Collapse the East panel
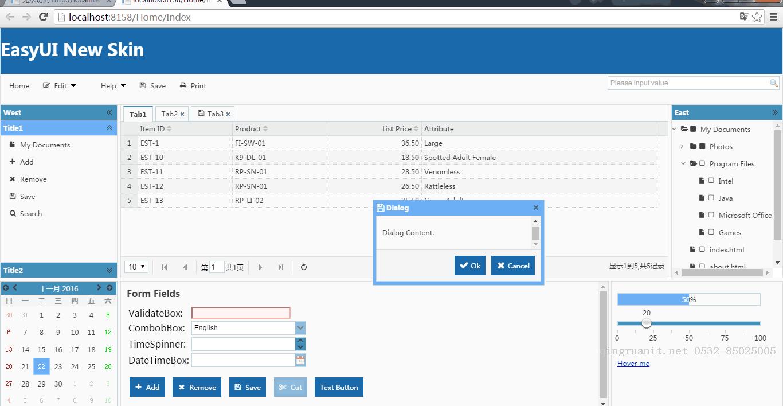This screenshot has height=406, width=783. (x=775, y=112)
